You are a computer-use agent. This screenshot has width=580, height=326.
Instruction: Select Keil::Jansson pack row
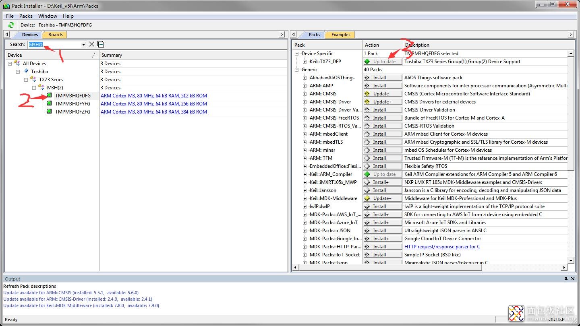[323, 190]
